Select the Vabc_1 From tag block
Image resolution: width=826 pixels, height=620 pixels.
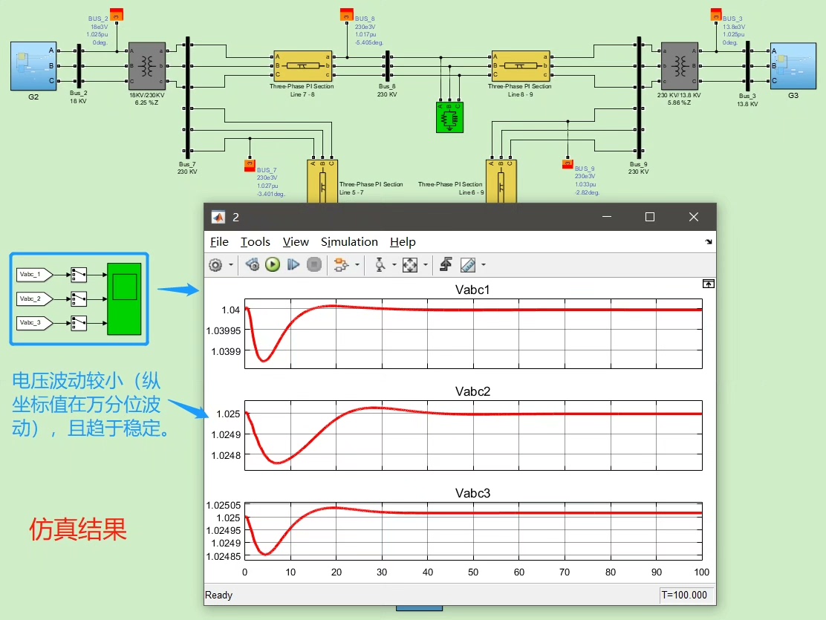[35, 275]
